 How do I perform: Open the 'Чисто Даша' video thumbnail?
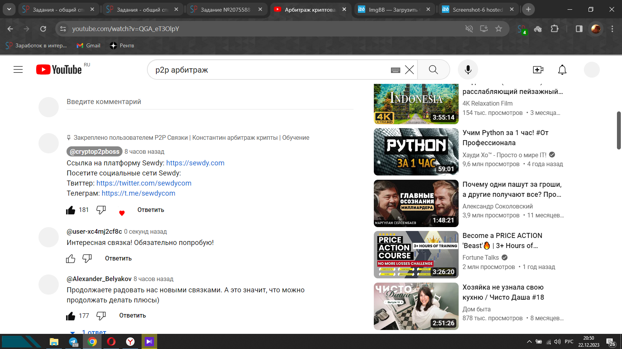[x=416, y=306]
